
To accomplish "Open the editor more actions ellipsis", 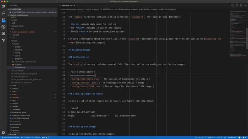I will 245,5.
